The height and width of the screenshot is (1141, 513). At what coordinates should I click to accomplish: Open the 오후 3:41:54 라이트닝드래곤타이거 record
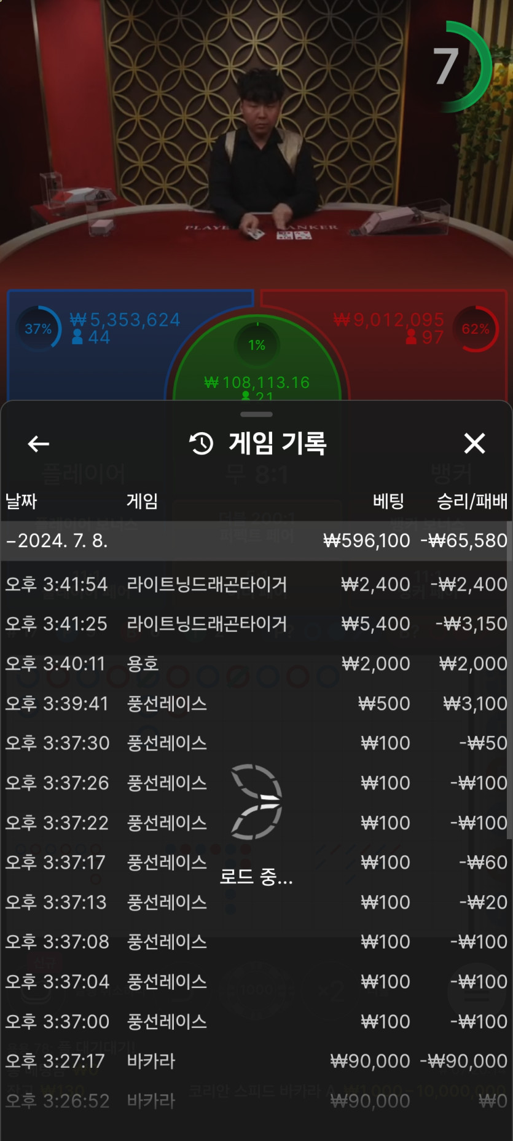point(256,584)
